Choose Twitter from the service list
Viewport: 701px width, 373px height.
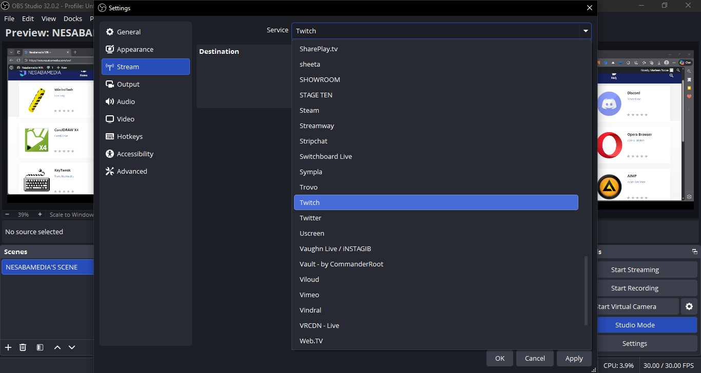click(310, 218)
